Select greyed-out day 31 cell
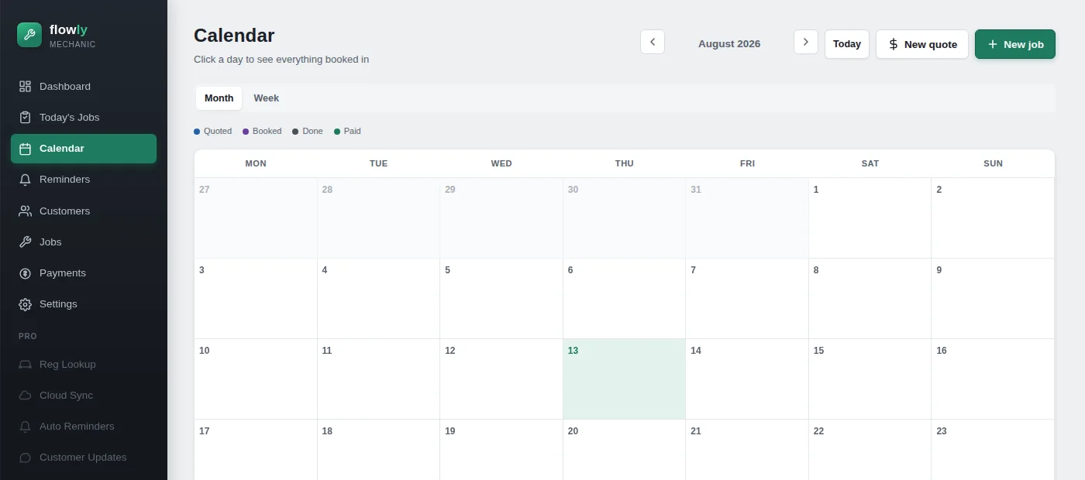 click(x=747, y=218)
